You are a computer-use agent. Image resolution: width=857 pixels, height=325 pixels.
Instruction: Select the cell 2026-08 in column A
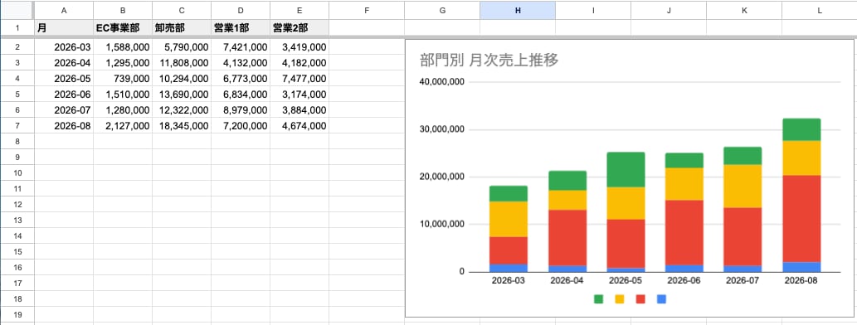[x=64, y=126]
